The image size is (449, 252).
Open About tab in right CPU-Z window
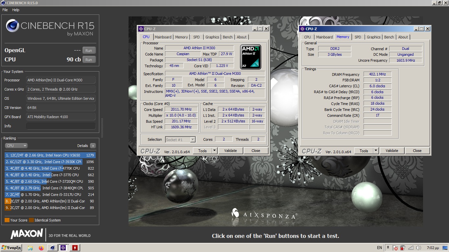tap(403, 37)
